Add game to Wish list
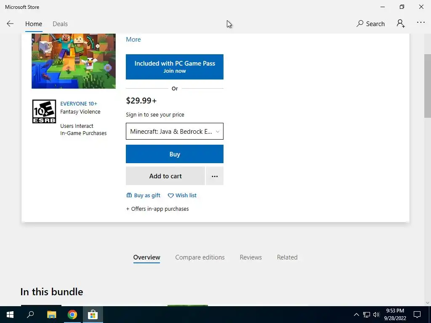 182,195
